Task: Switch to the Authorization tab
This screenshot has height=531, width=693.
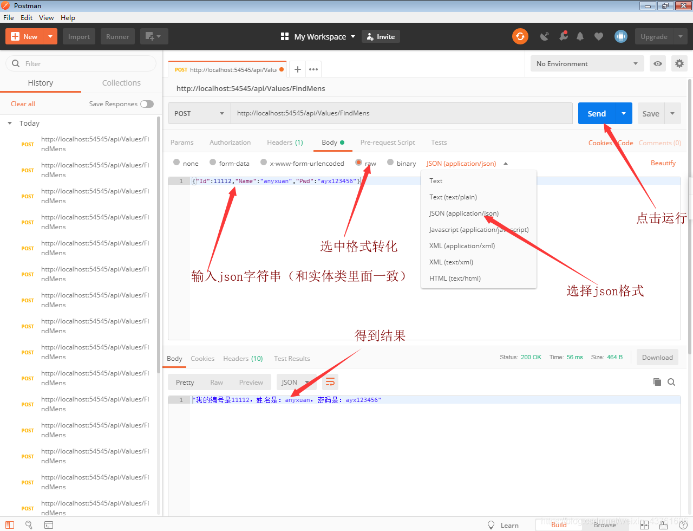Action: (230, 143)
